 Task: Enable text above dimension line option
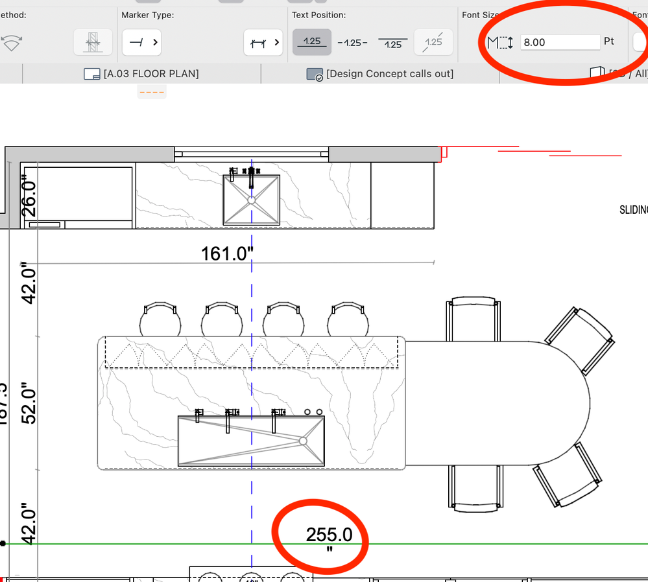coord(312,42)
